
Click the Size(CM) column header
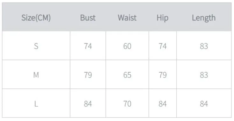(36, 18)
